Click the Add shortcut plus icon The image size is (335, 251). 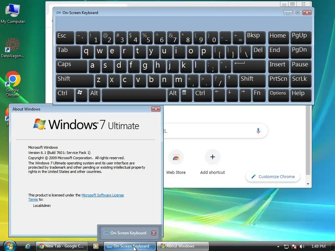point(213,157)
